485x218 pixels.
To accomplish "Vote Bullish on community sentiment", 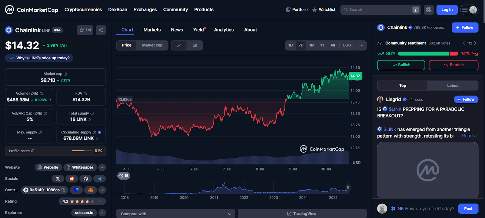I will 401,65.
